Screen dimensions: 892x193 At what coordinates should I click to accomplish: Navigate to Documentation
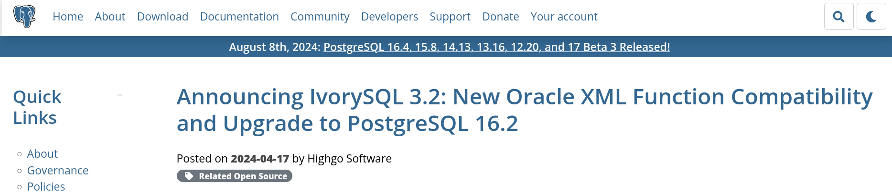coord(239,17)
